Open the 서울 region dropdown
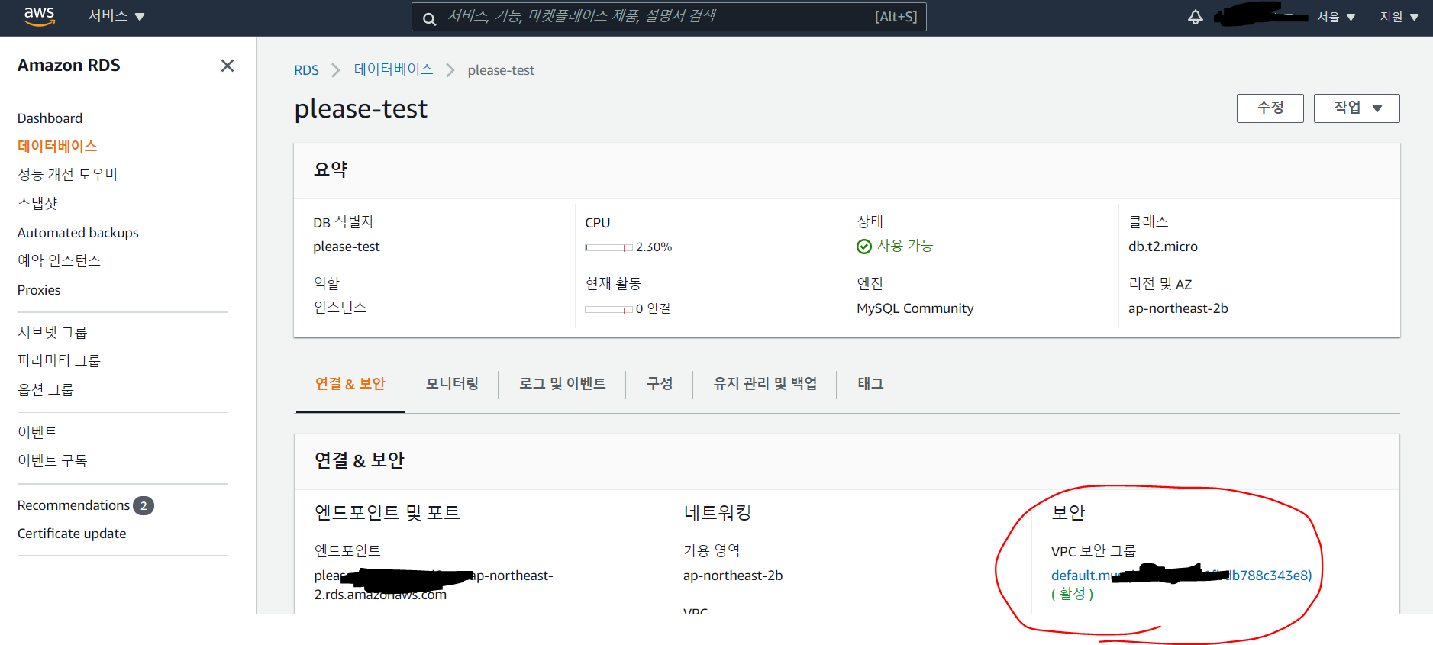The image size is (1433, 645). pos(1336,17)
